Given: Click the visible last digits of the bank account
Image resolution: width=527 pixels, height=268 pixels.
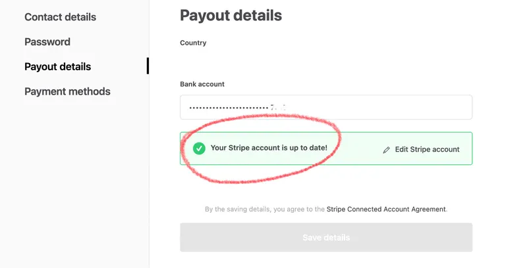Looking at the screenshot, I should pos(281,106).
